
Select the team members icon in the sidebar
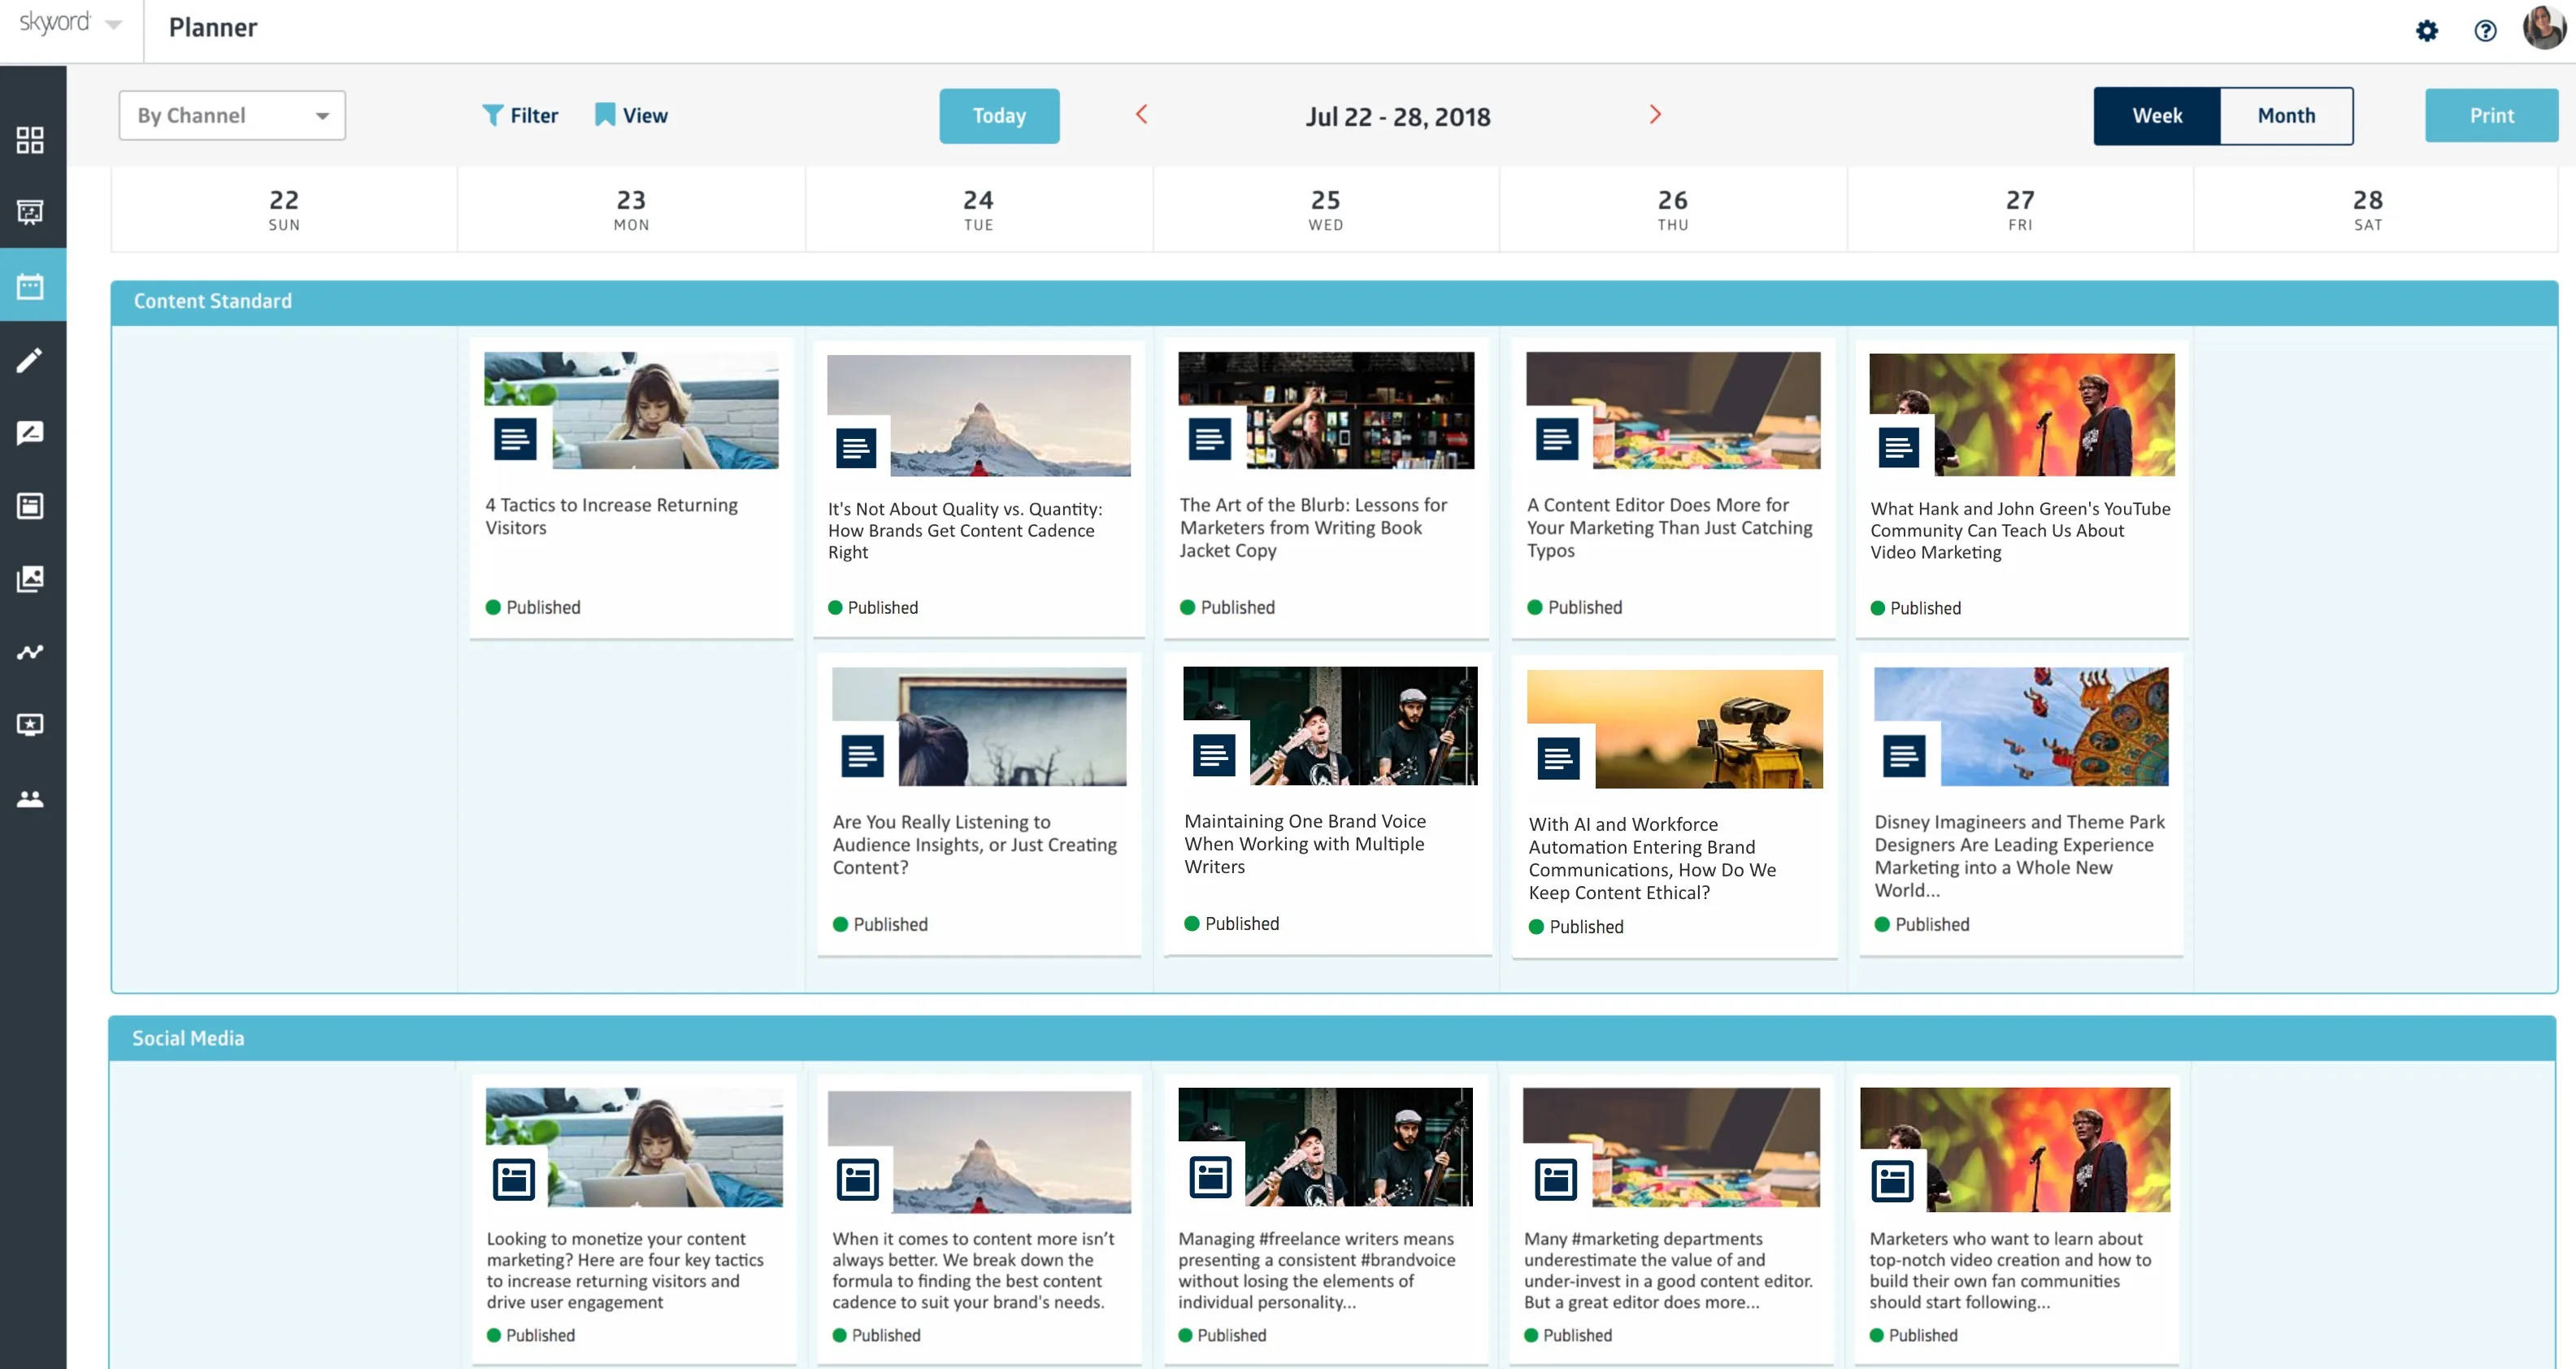pyautogui.click(x=31, y=797)
